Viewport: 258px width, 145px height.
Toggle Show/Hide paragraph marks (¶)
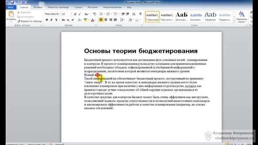pos(140,14)
